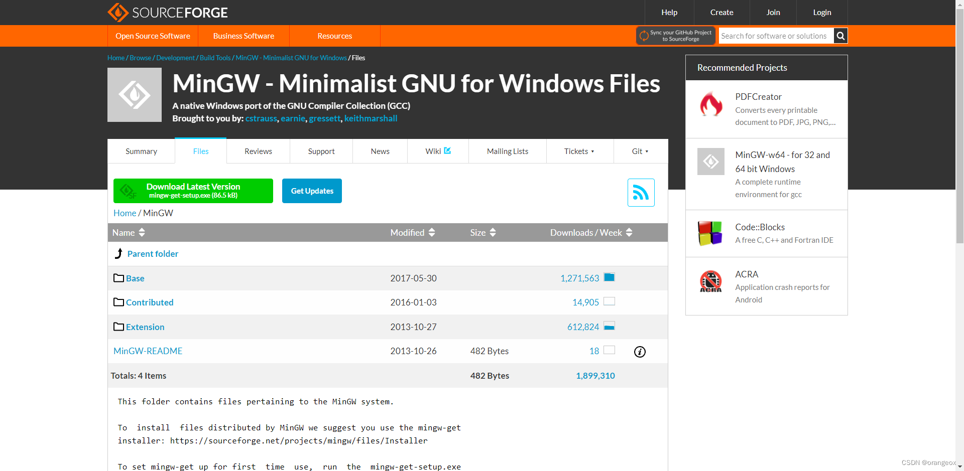
Task: Click the SourceForge logo
Action: point(168,13)
